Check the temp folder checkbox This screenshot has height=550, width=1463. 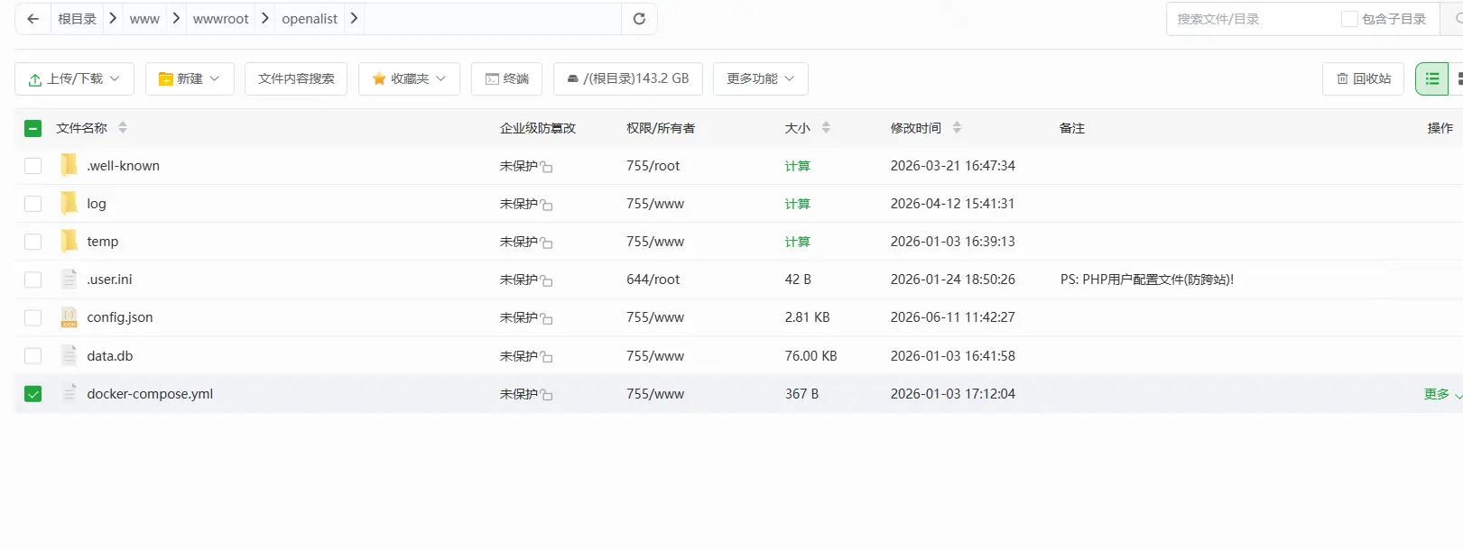pyautogui.click(x=33, y=242)
